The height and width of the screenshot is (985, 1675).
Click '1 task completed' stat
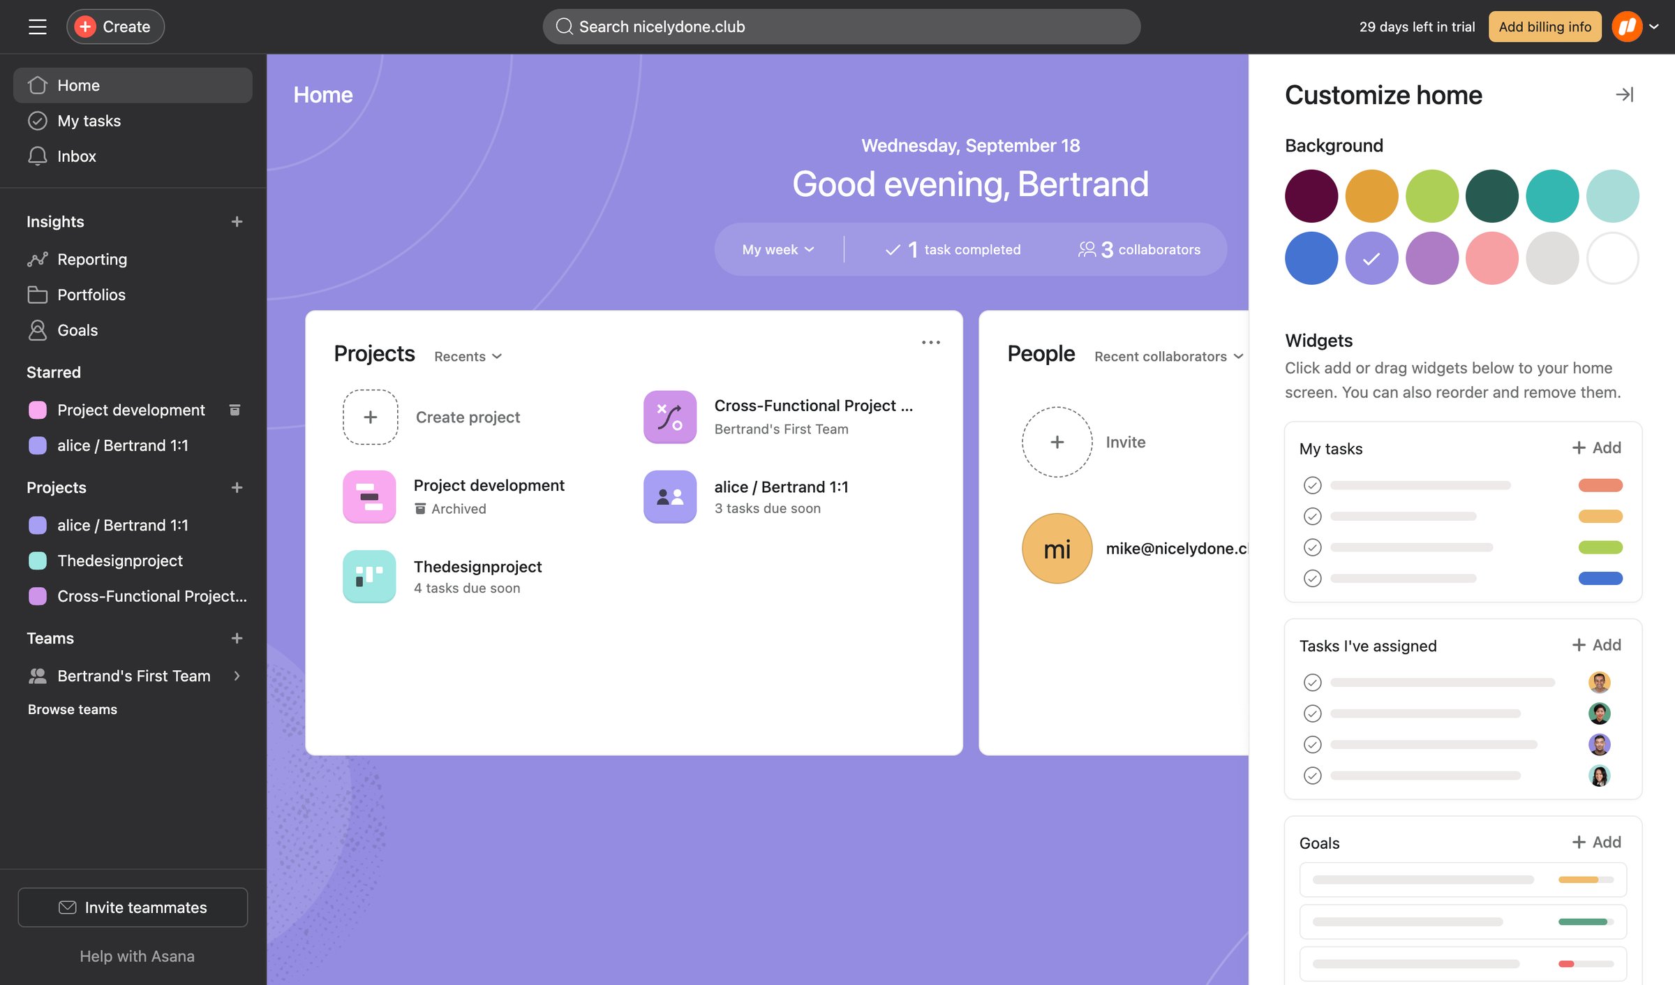953,249
